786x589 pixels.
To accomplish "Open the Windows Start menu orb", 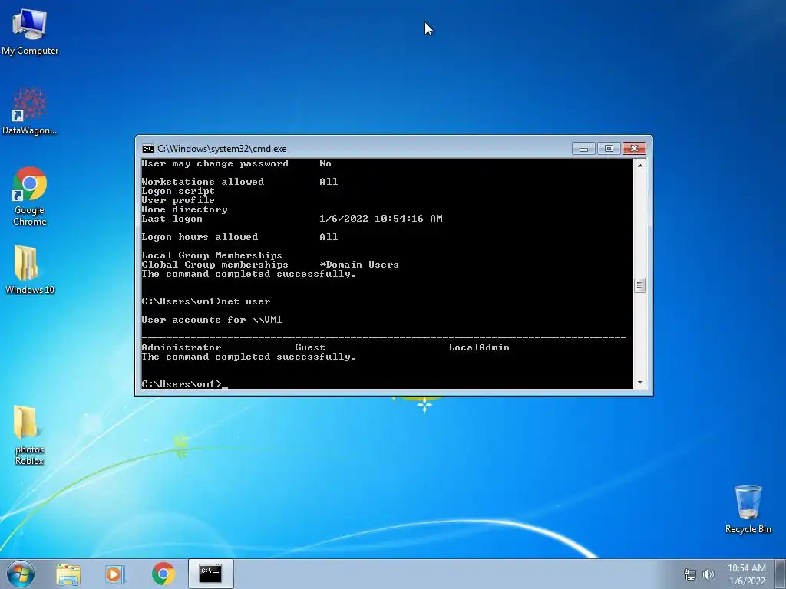I will (21, 574).
